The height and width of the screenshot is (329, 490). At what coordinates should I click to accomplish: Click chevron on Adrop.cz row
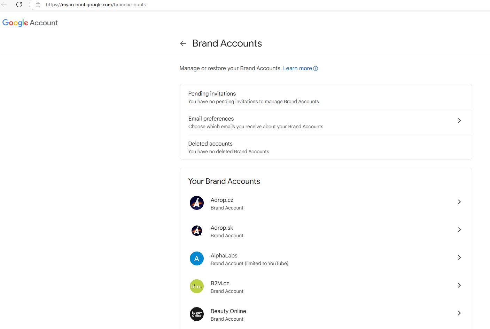tap(459, 202)
